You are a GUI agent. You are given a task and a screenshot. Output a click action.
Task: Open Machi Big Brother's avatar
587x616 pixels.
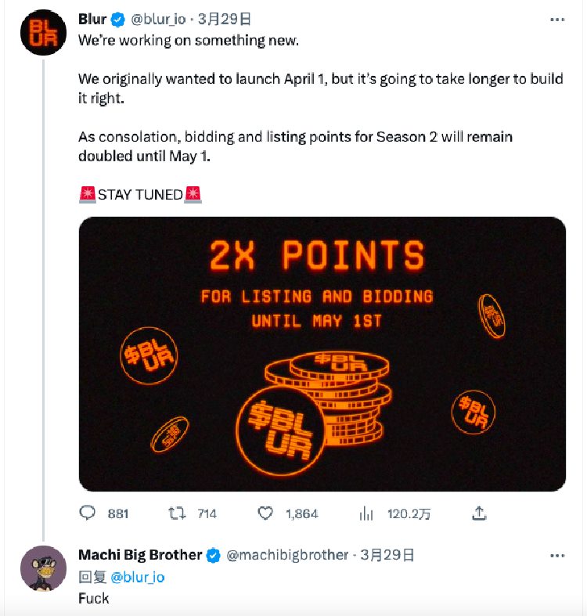[x=43, y=568]
